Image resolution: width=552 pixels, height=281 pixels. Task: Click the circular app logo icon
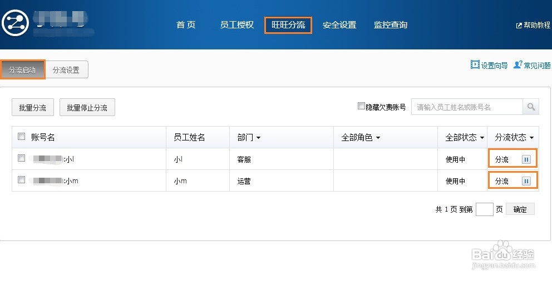click(x=15, y=23)
